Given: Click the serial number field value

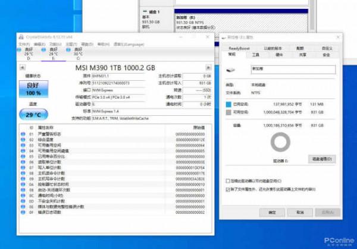Looking at the screenshot, I should click(x=118, y=83).
